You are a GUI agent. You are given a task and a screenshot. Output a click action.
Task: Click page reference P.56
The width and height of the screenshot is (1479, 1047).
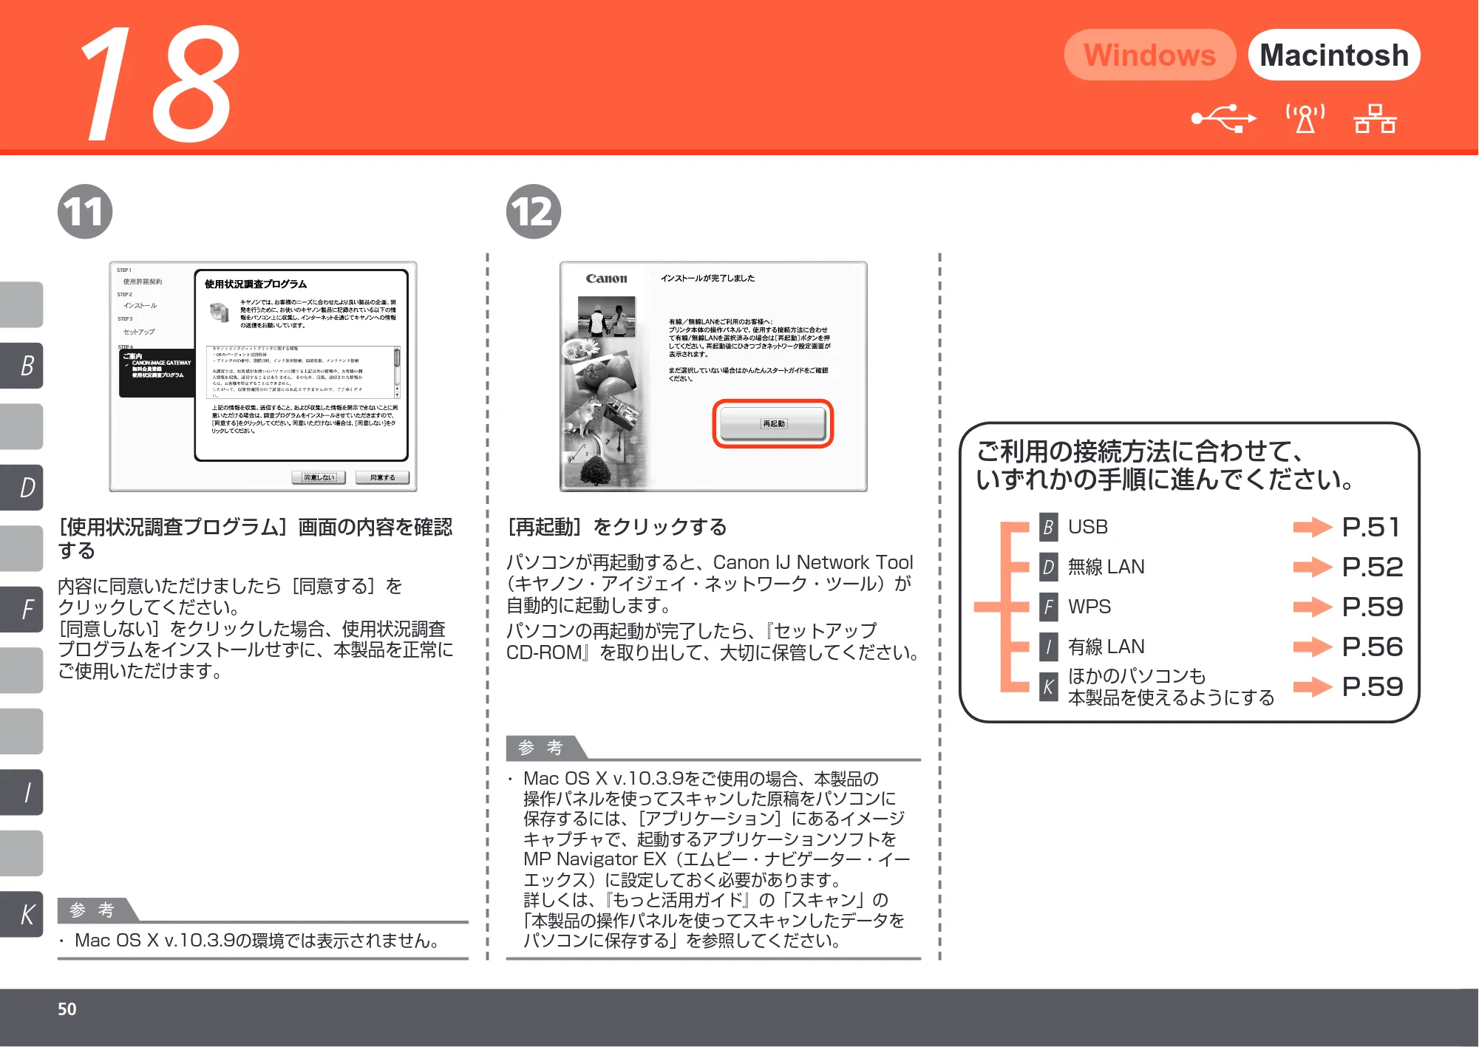(x=1372, y=647)
